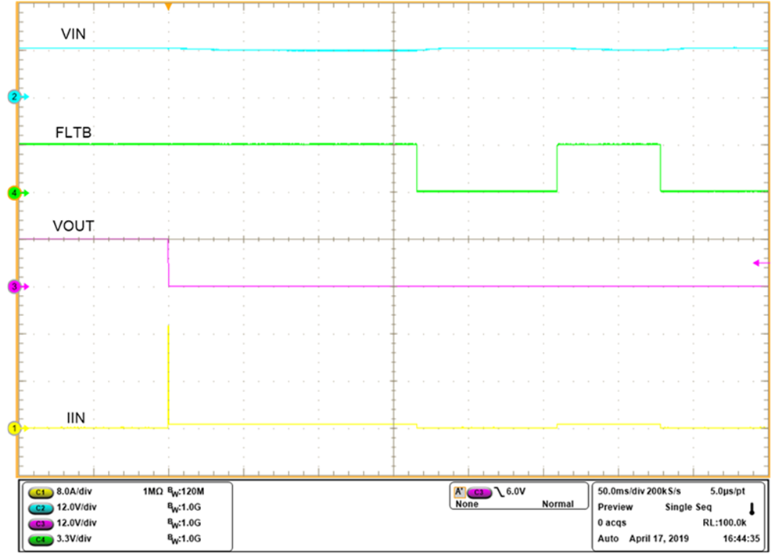782x554 pixels.
Task: Click the channel 3 ground marker
Action: pyautogui.click(x=15, y=287)
